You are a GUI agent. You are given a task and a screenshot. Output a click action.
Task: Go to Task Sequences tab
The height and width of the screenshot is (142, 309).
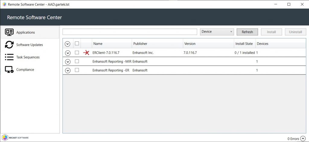(30, 57)
